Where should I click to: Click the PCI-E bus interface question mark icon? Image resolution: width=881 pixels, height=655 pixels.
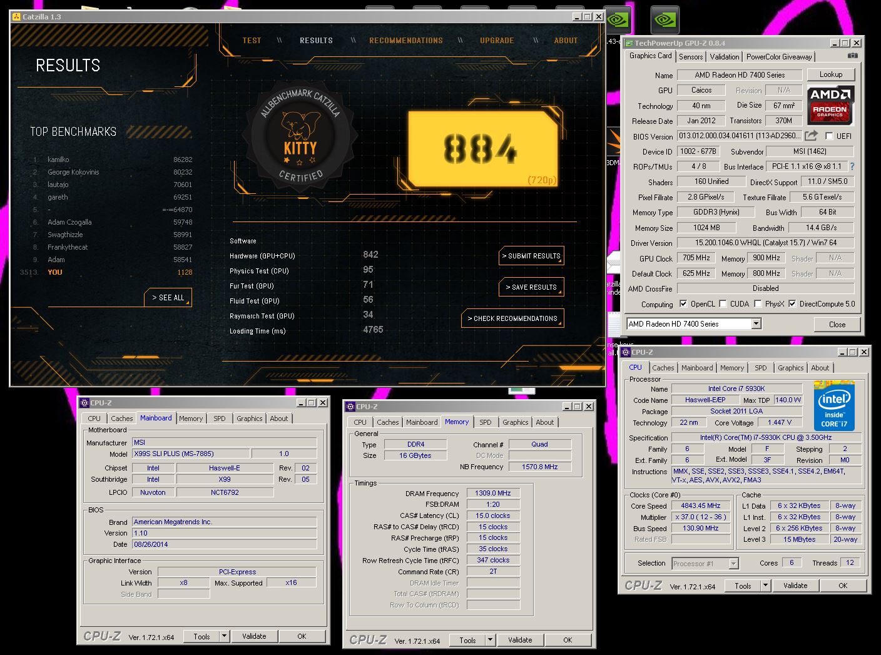tap(852, 166)
